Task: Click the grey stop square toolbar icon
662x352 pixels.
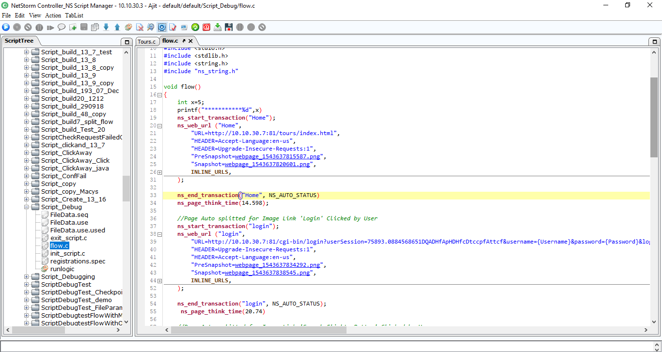Action: tap(17, 27)
